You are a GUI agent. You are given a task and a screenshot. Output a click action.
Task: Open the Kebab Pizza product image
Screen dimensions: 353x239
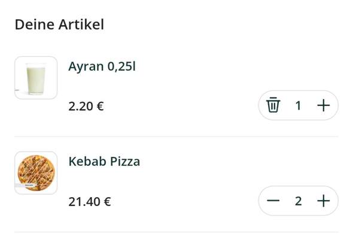(x=36, y=173)
